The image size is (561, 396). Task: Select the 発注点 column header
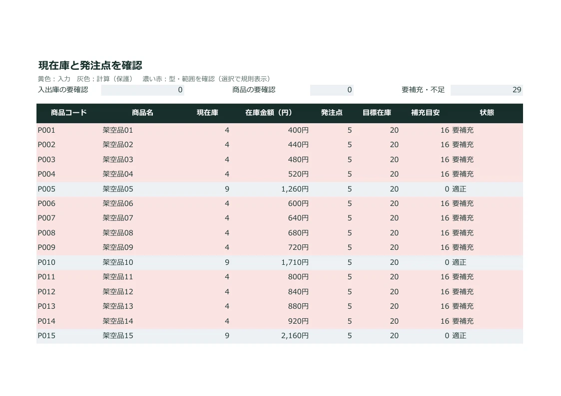332,113
